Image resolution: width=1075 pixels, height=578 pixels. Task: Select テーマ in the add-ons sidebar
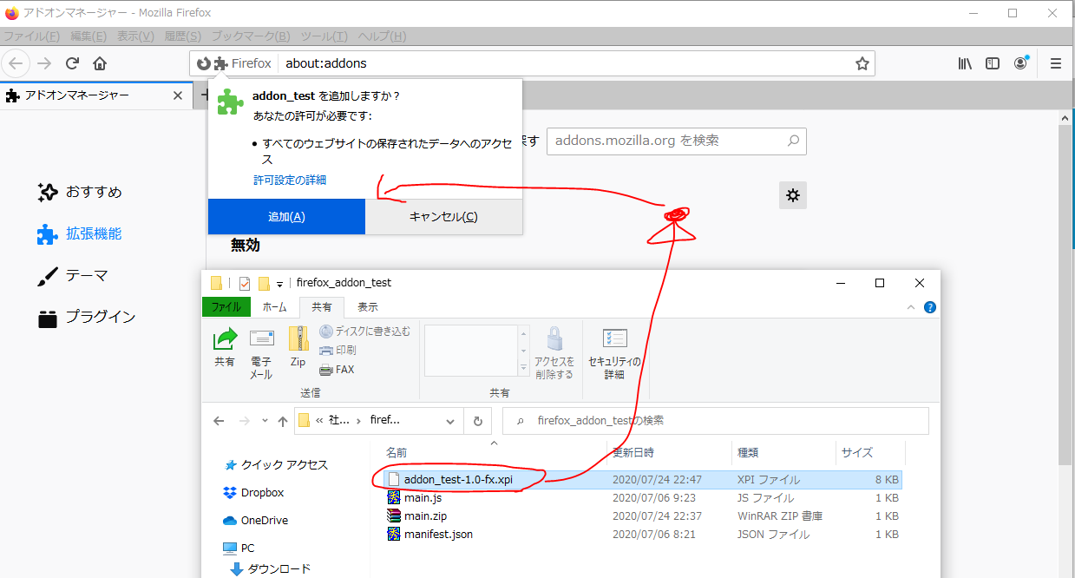(73, 275)
